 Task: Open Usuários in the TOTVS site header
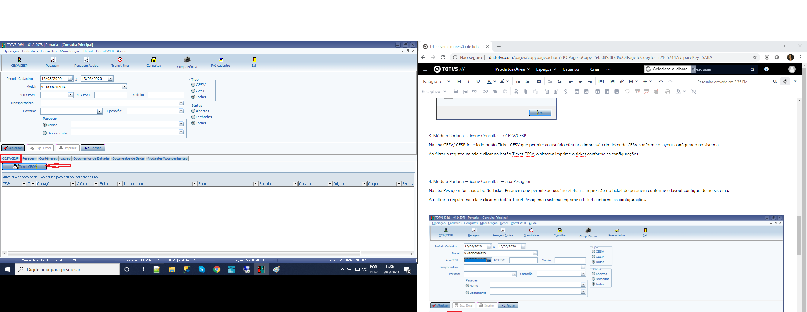(x=571, y=69)
